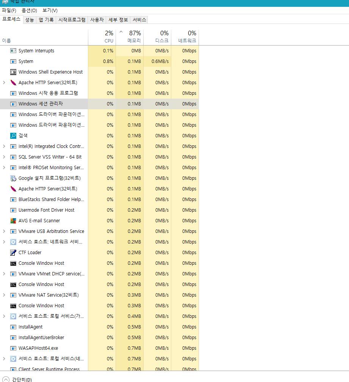Click the System Interrupts icon
Image resolution: width=349 pixels, height=382 pixels.
click(x=13, y=50)
